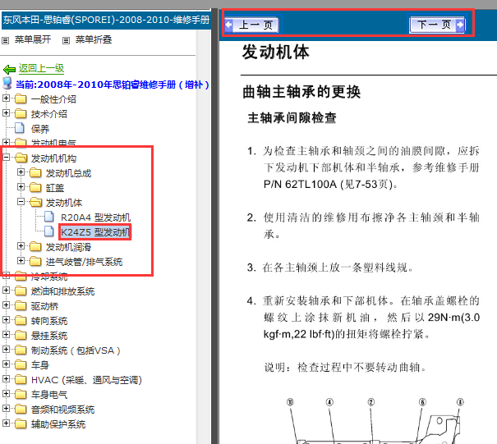Click the 曲轴主轴承的更换 heading
The image size is (497, 444).
(301, 92)
